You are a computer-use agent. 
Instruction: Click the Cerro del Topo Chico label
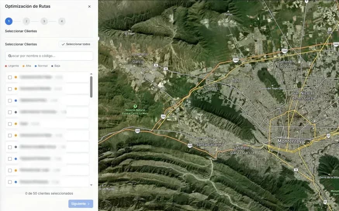pyautogui.click(x=272, y=88)
